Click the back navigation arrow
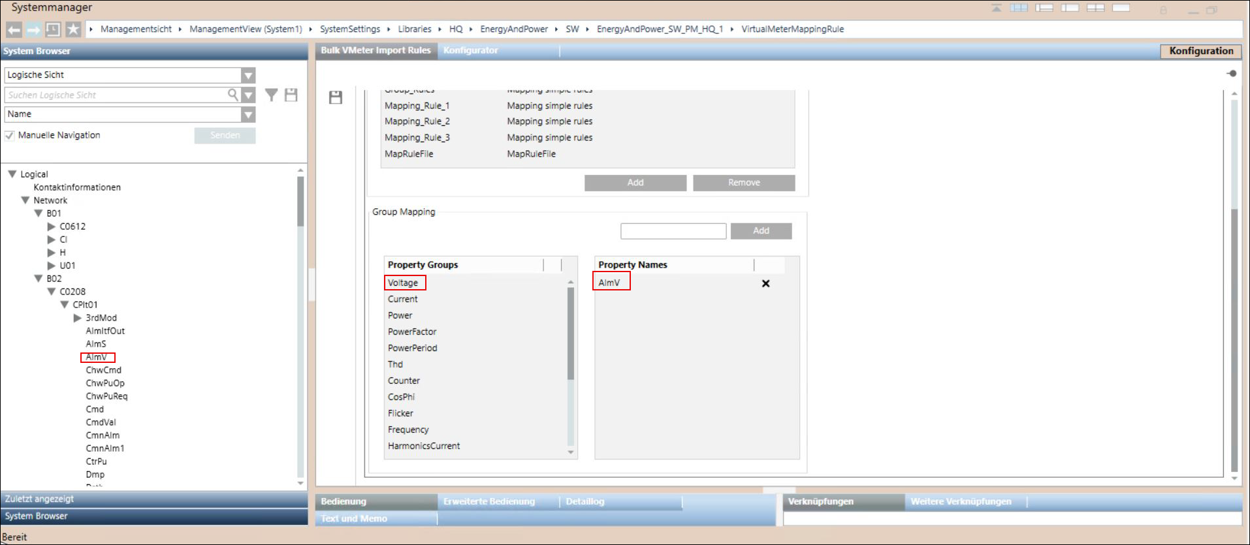The height and width of the screenshot is (545, 1250). tap(14, 29)
